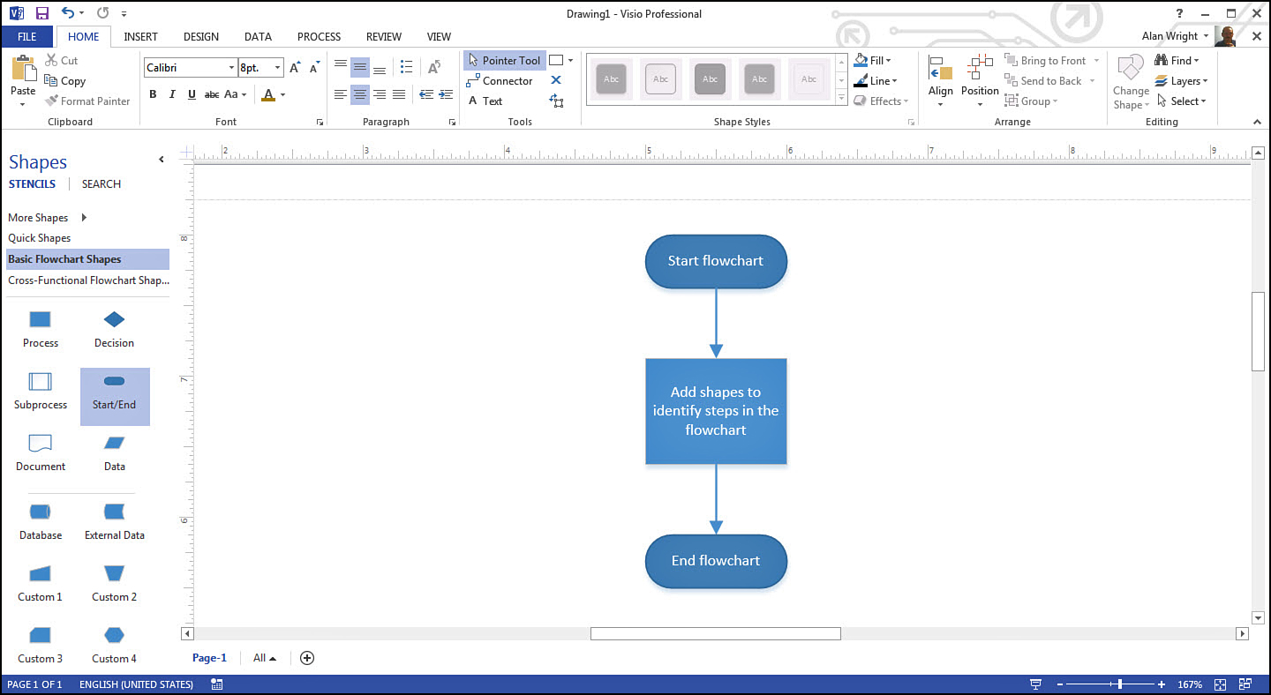Open the Calibri font name dropdown
This screenshot has height=695, width=1271.
[232, 68]
